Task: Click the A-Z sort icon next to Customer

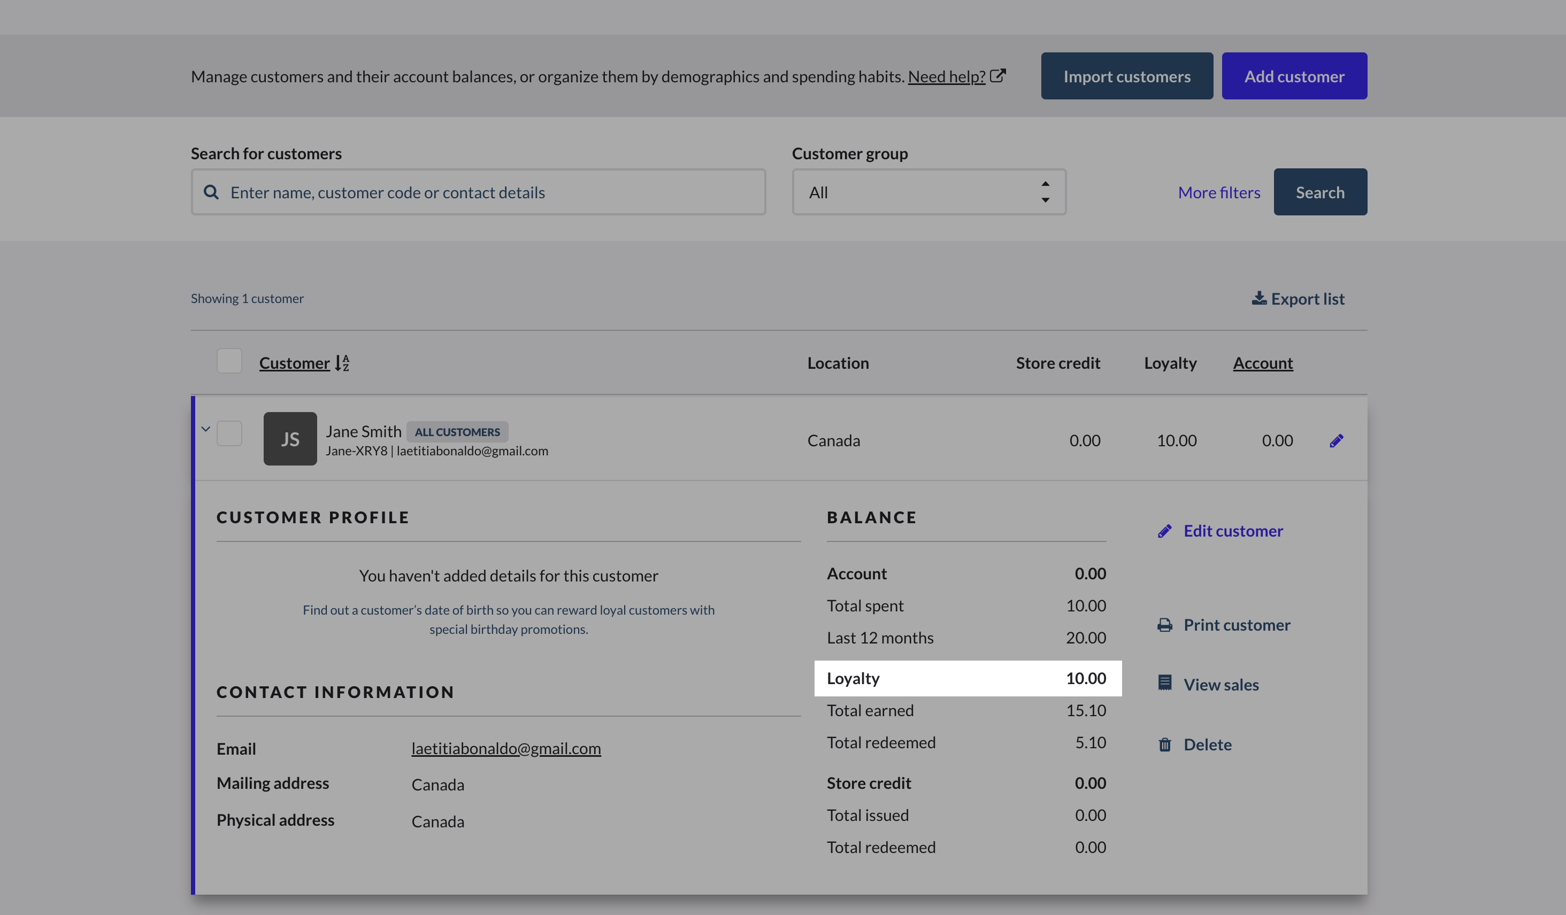Action: point(342,363)
